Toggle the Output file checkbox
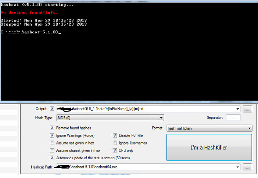 coord(52,109)
